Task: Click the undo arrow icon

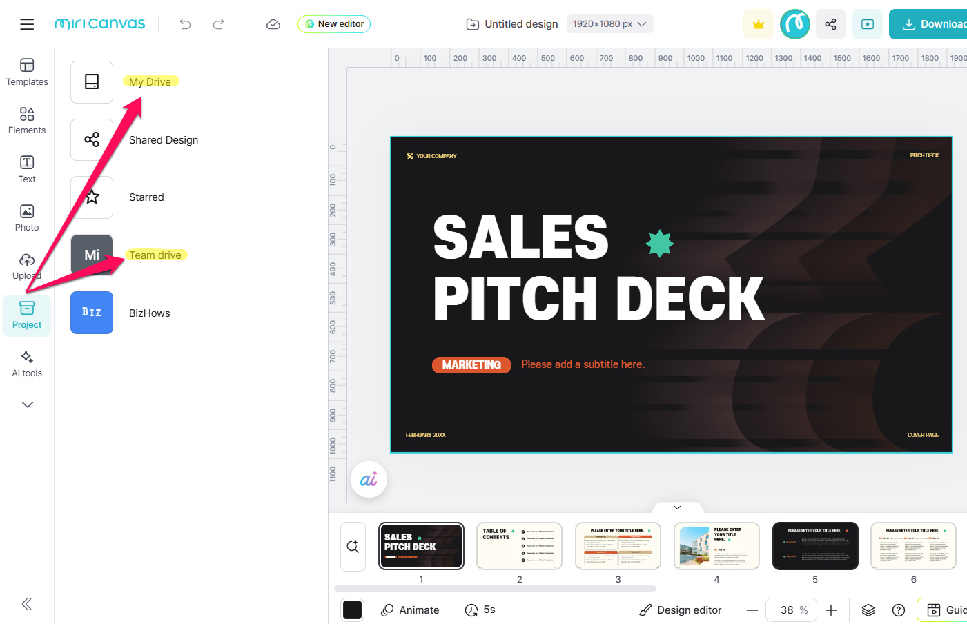Action: coord(185,24)
